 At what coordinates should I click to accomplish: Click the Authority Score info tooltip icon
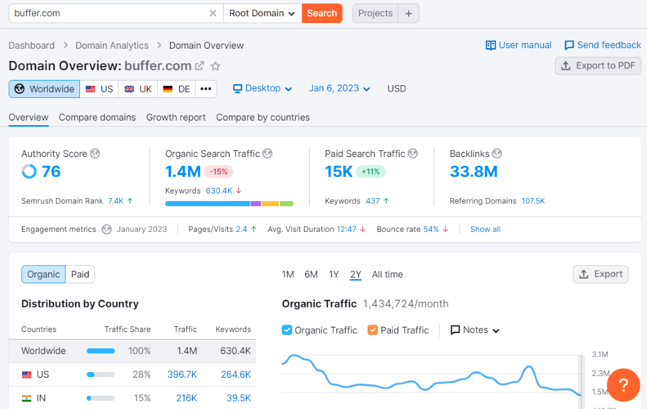[x=96, y=154]
